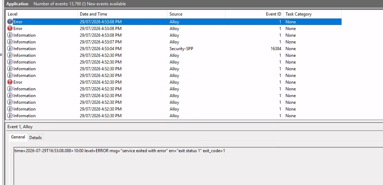Click the Source column header
383x185 pixels.
(x=196, y=14)
